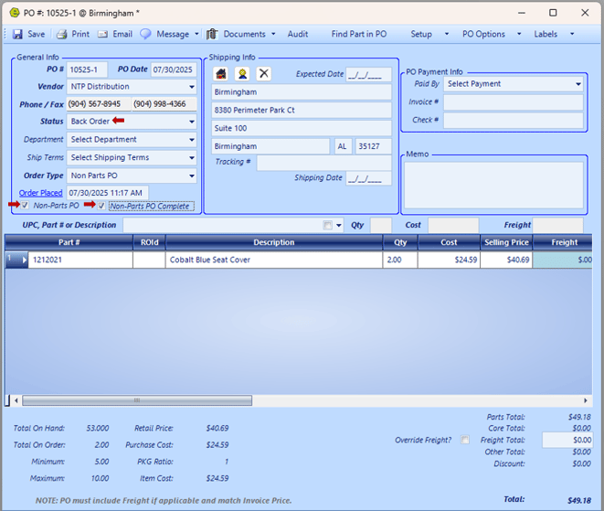This screenshot has height=511, width=604.
Task: Click the Print printer icon
Action: 62,35
